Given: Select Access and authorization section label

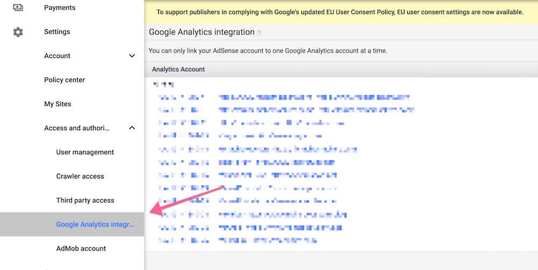Looking at the screenshot, I should tap(77, 128).
